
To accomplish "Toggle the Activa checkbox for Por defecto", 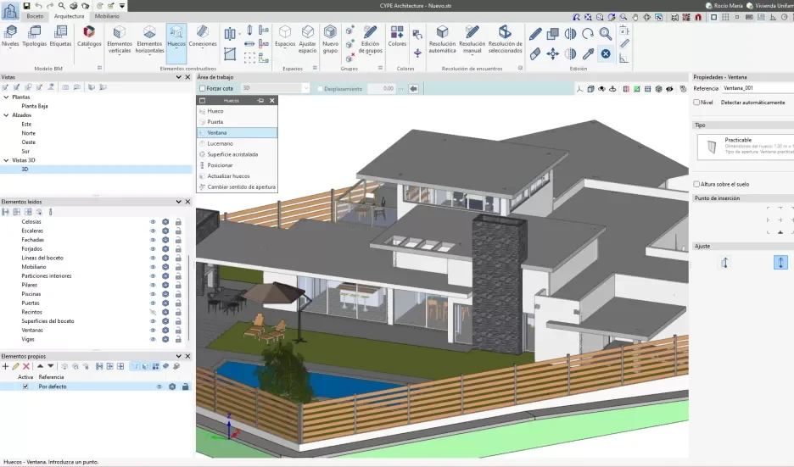I will 25,386.
